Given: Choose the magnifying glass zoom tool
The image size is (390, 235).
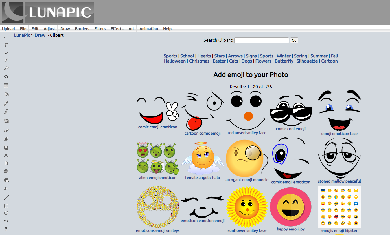Looking at the screenshot, I should pyautogui.click(x=6, y=68).
